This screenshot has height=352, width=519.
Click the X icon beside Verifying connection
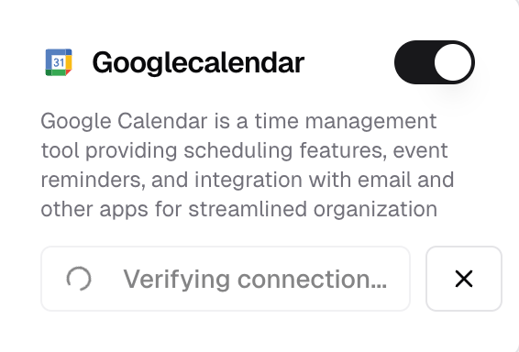464,279
